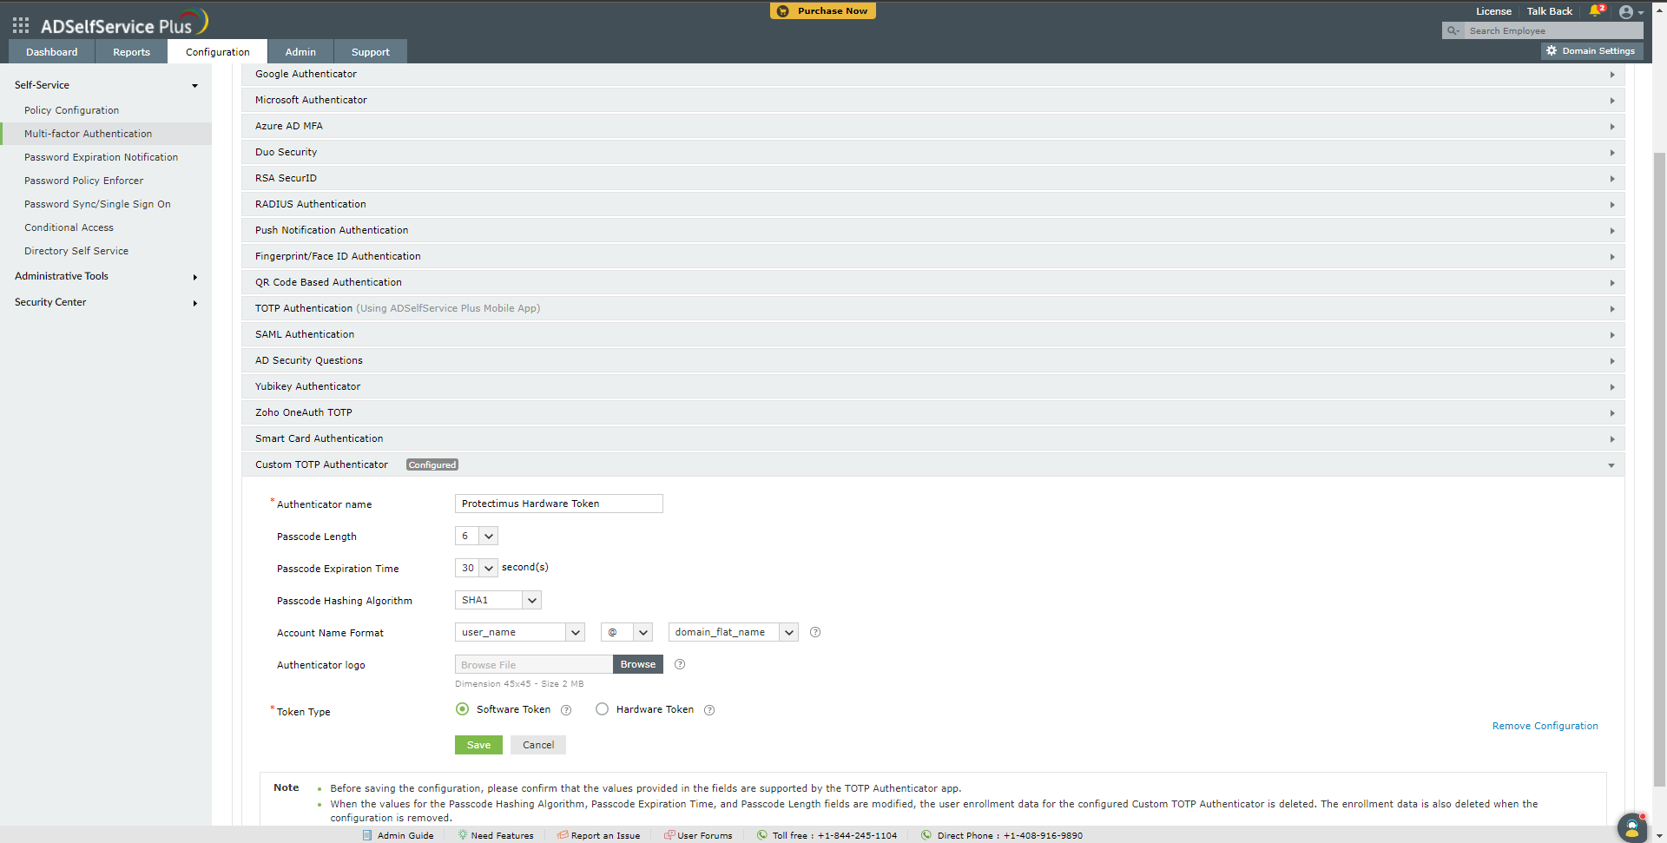Click the User Forums icon
Viewport: 1667px width, 843px height.
click(669, 835)
